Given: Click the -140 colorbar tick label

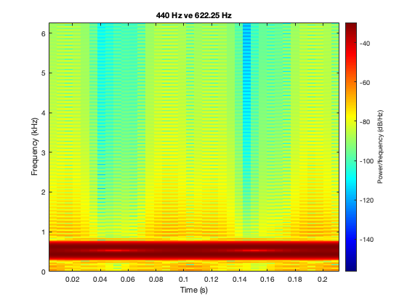Looking at the screenshot, I should [367, 240].
